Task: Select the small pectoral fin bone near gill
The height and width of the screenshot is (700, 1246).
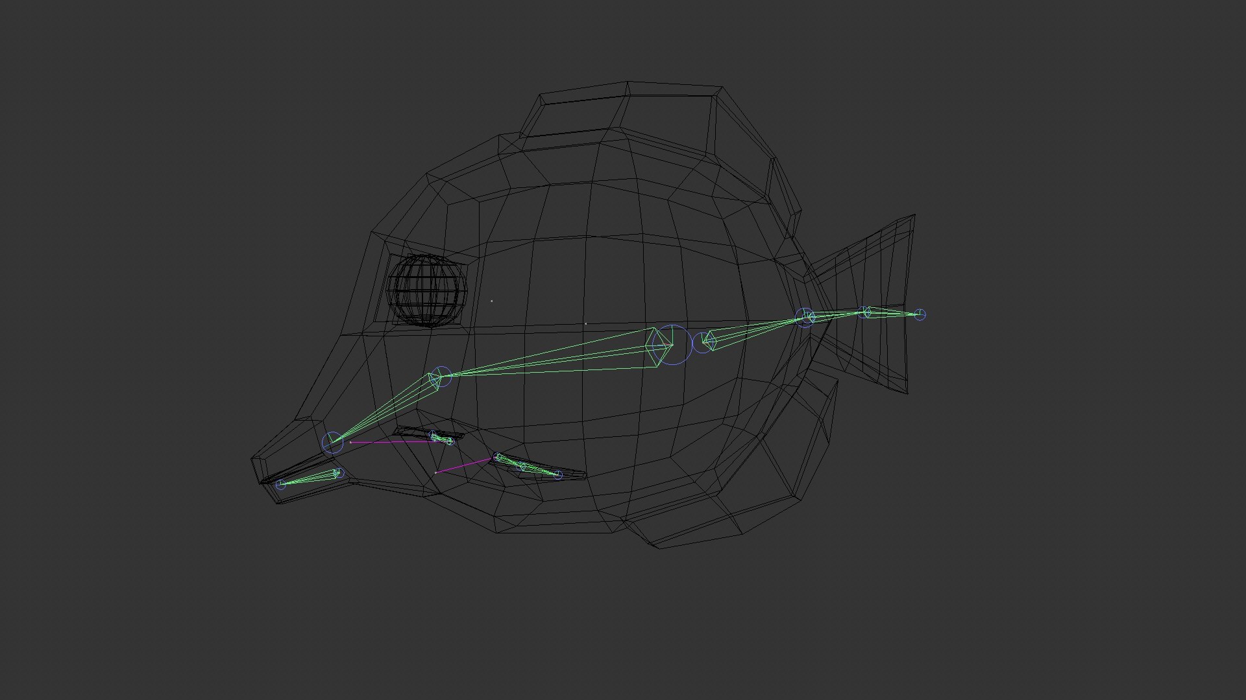Action: point(441,438)
